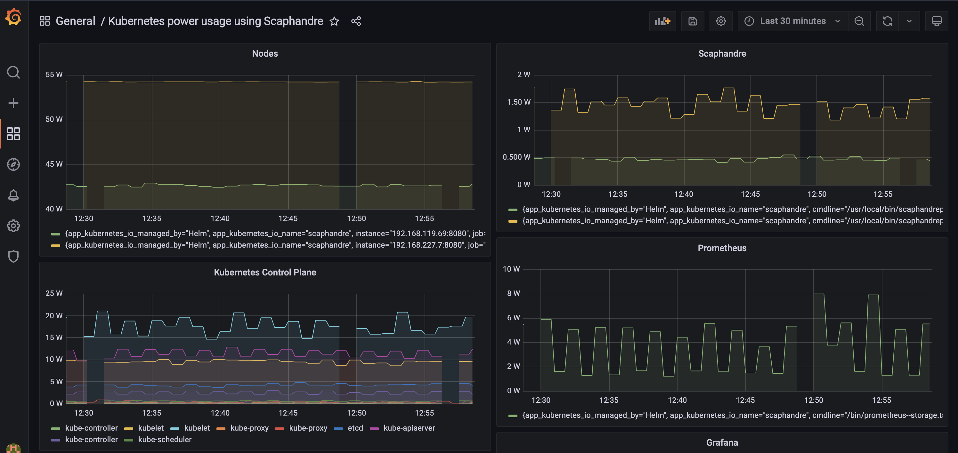Click the yellow Scaphandre legend series
The image size is (958, 453).
(x=732, y=221)
